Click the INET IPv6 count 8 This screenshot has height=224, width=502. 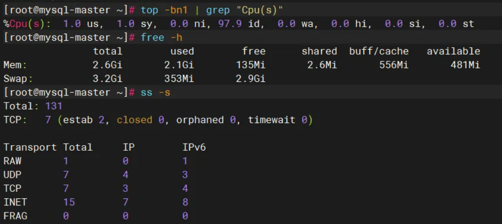coord(185,202)
